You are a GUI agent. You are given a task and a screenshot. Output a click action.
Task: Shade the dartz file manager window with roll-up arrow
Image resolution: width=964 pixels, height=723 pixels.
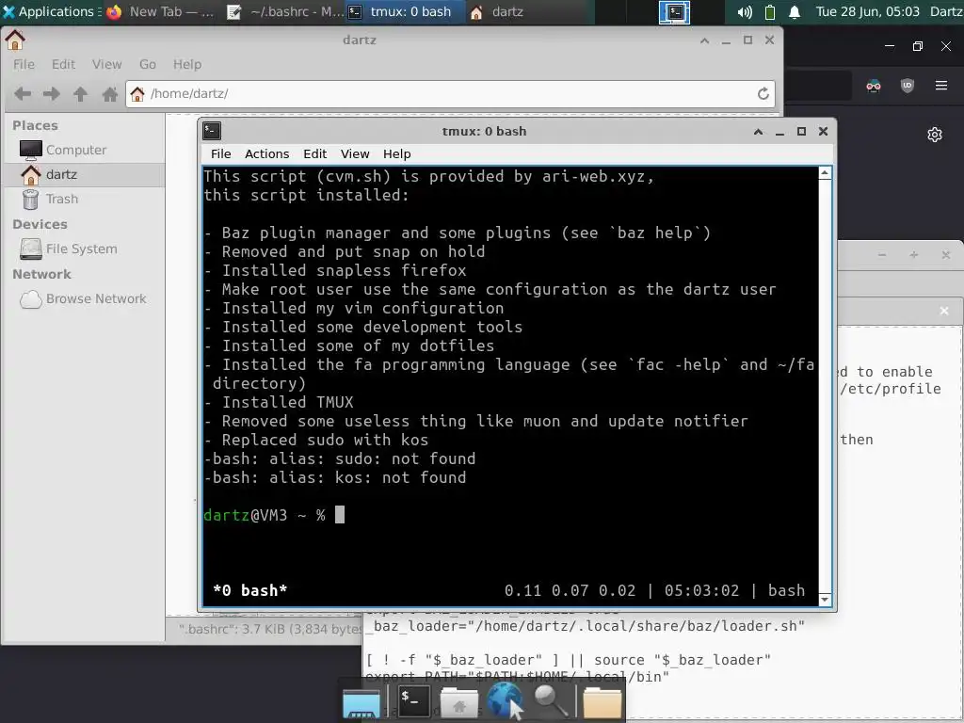point(704,40)
